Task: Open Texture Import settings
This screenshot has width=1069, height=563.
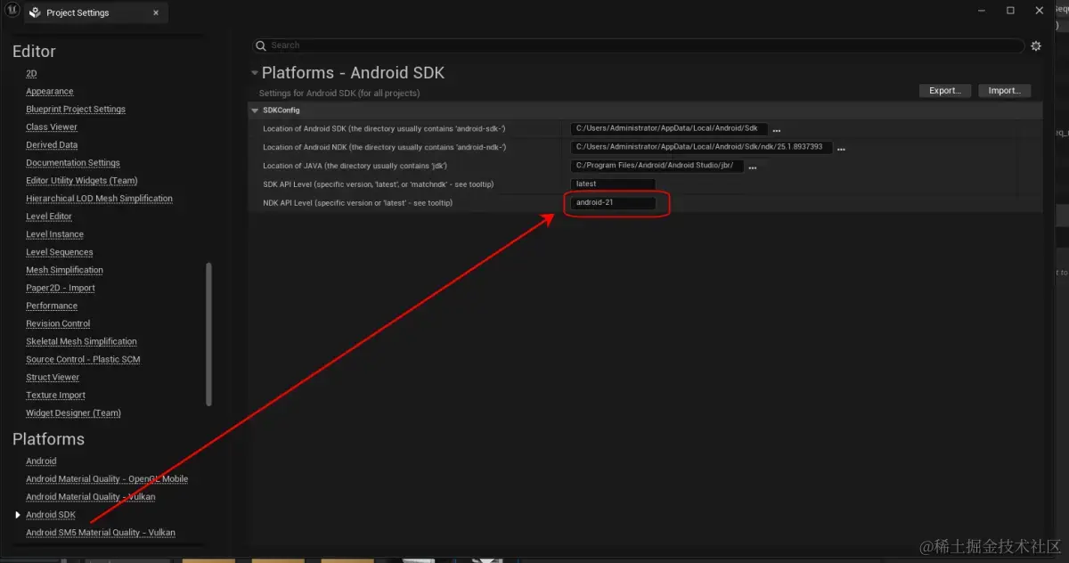Action: (x=56, y=395)
